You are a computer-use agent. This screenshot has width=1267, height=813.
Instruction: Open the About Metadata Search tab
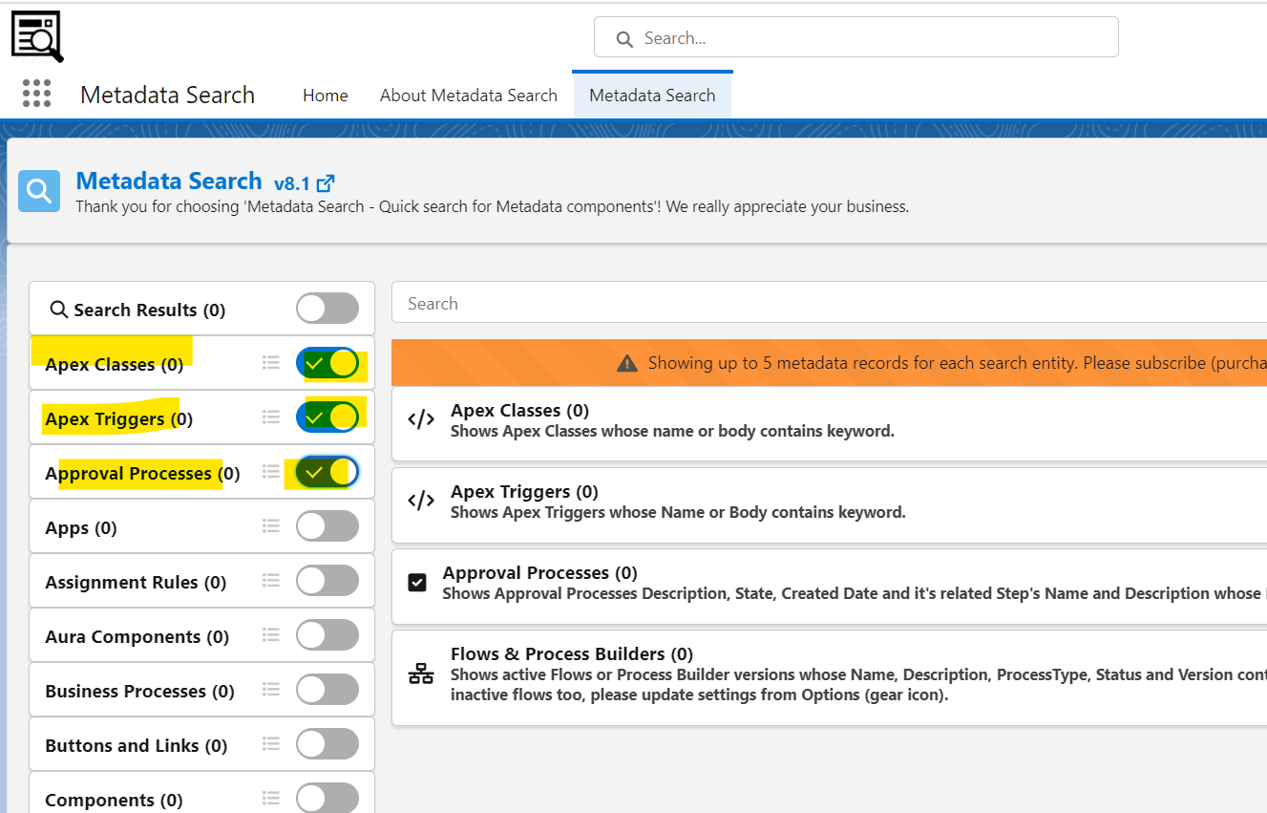pos(469,96)
